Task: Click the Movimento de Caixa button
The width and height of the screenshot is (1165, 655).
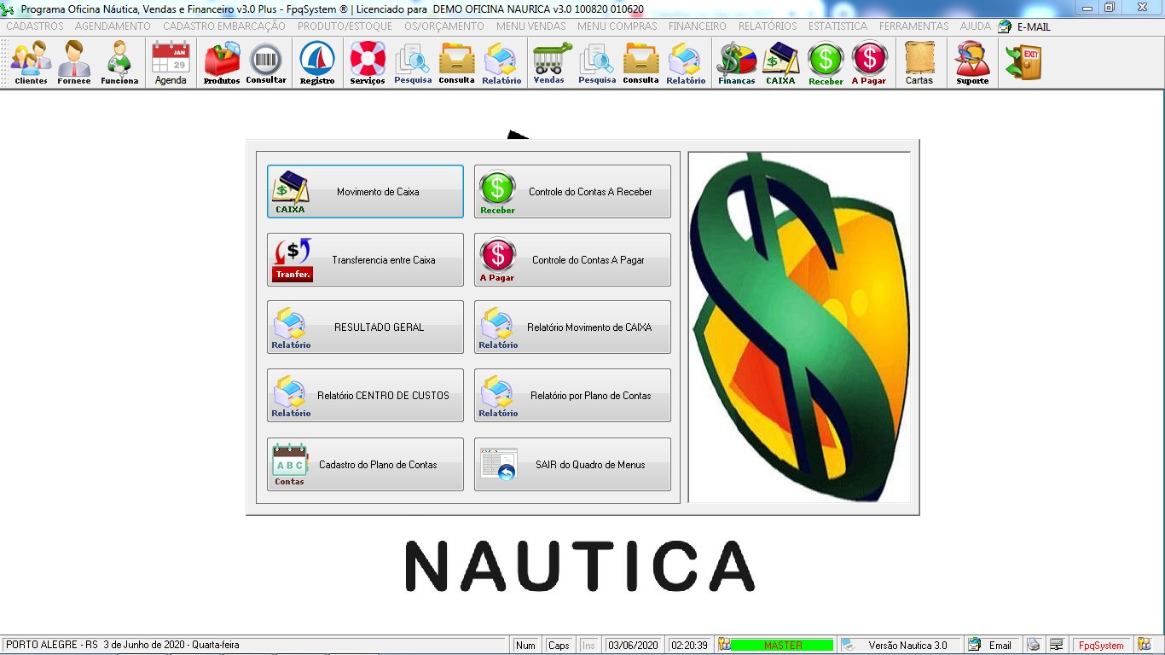Action: click(x=365, y=192)
